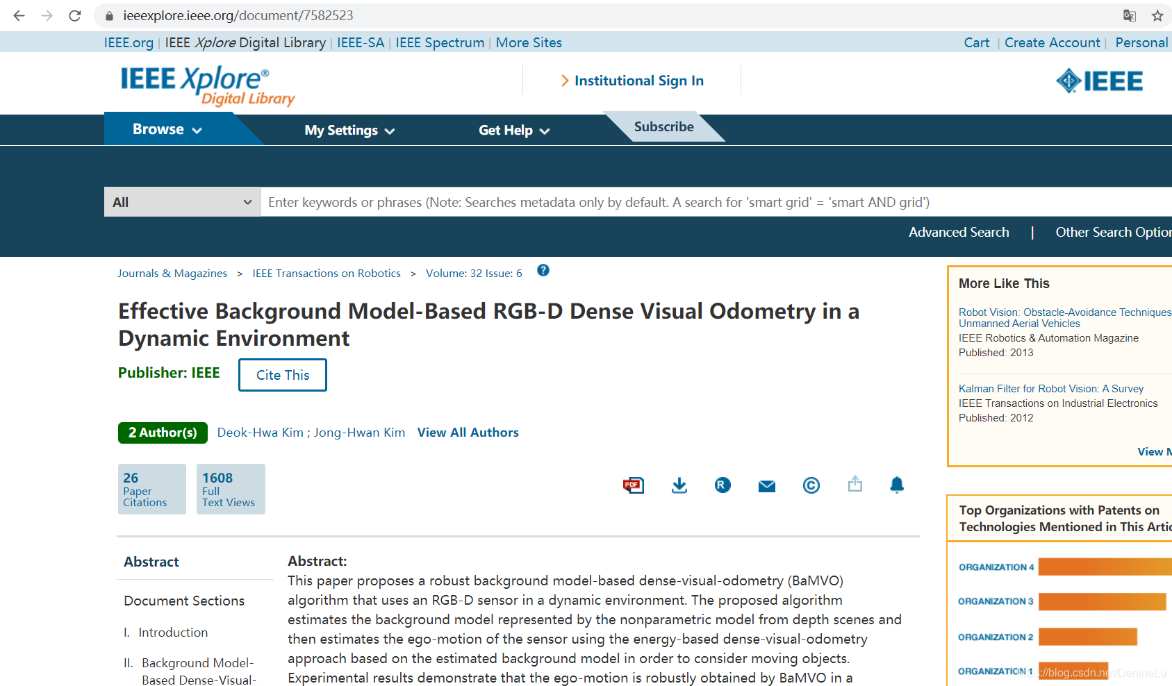Screen dimensions: 1172x686
Task: Click the Organization 4 patent bar
Action: pyautogui.click(x=1105, y=567)
